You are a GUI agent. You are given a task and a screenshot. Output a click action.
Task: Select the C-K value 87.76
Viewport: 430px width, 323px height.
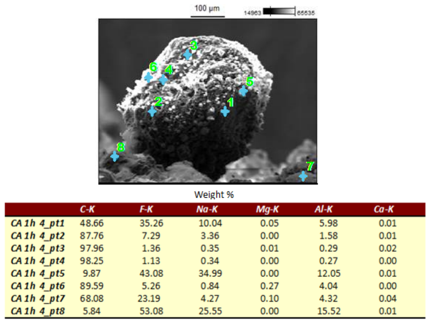click(92, 236)
